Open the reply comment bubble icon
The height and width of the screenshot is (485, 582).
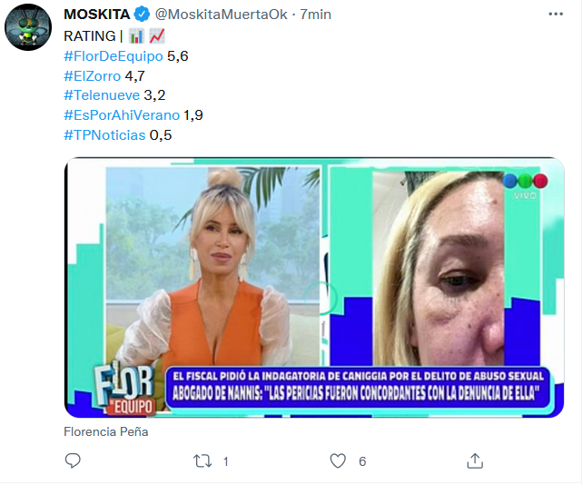coord(73,460)
